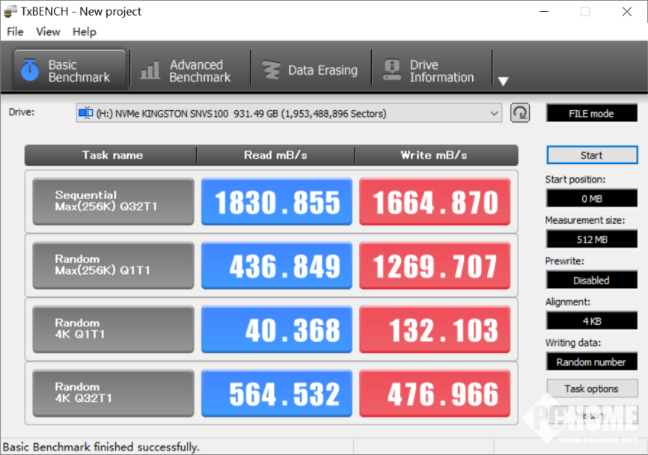Click the Prewrite Disabled field

[x=591, y=280]
